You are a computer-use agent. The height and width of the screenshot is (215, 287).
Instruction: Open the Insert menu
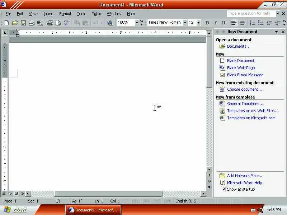[x=48, y=14]
